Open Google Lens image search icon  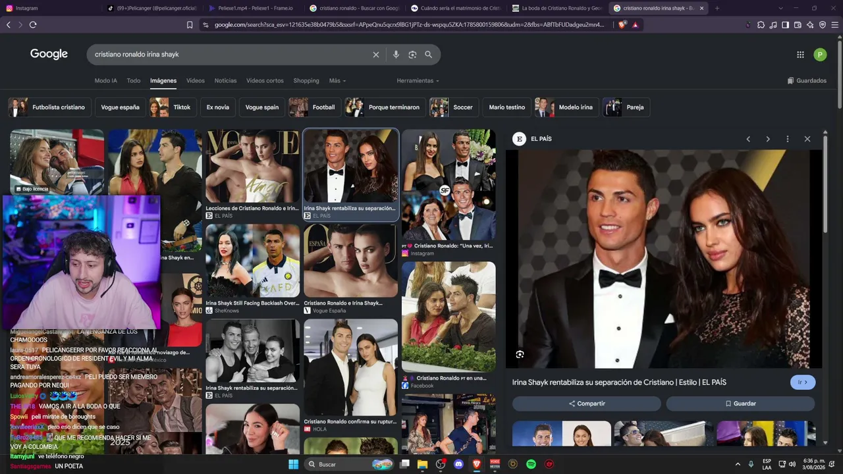point(412,55)
